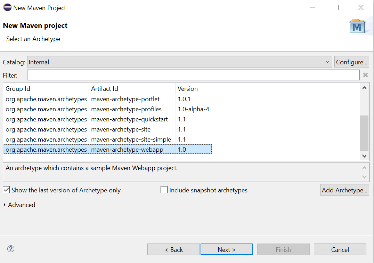374x263 pixels.
Task: Click the description pane down arrow
Action: [365, 177]
